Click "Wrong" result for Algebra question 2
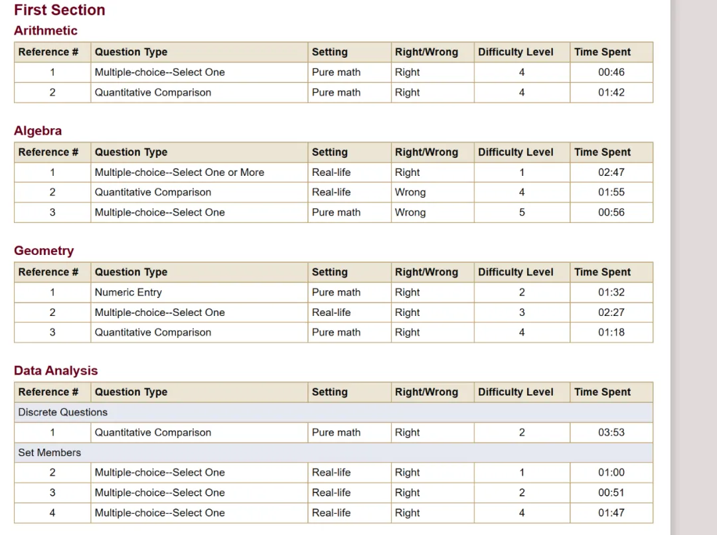Viewport: 717px width, 535px height. coord(410,192)
